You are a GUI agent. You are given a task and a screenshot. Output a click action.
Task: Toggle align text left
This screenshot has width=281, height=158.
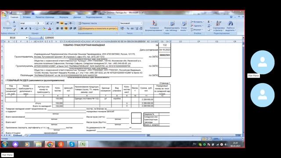[58, 29]
